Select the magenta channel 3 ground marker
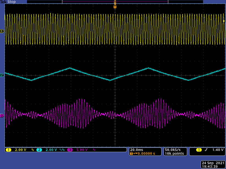Viewport: 226px width, 169px height. click(2, 115)
